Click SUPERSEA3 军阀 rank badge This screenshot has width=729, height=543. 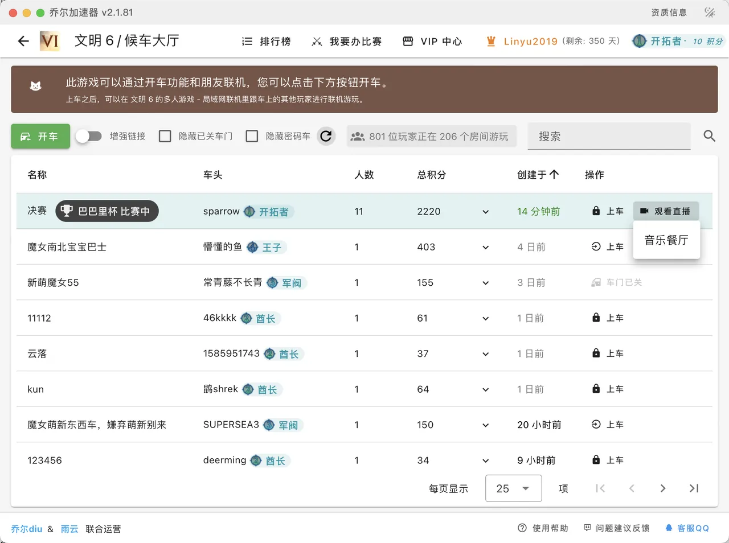[x=283, y=425]
